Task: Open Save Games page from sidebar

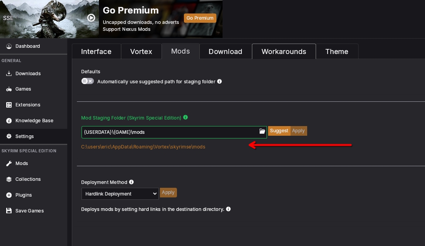Action: click(x=34, y=211)
